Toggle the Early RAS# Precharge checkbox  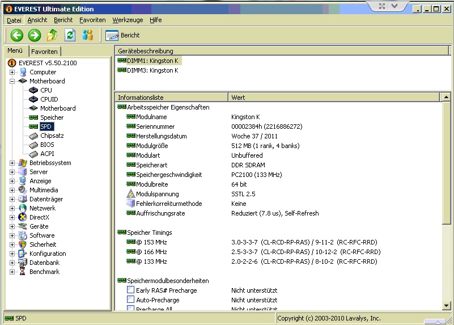[130, 290]
